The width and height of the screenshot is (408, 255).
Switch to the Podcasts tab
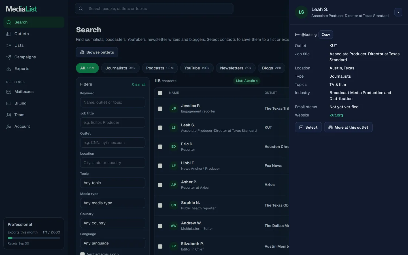tap(160, 68)
